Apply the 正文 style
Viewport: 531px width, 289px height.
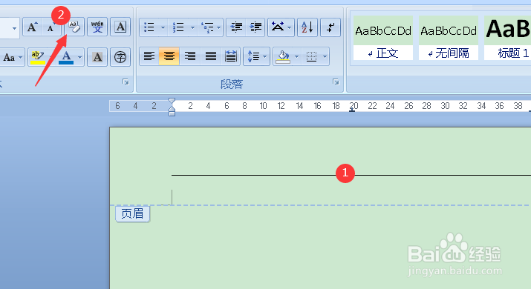point(383,38)
